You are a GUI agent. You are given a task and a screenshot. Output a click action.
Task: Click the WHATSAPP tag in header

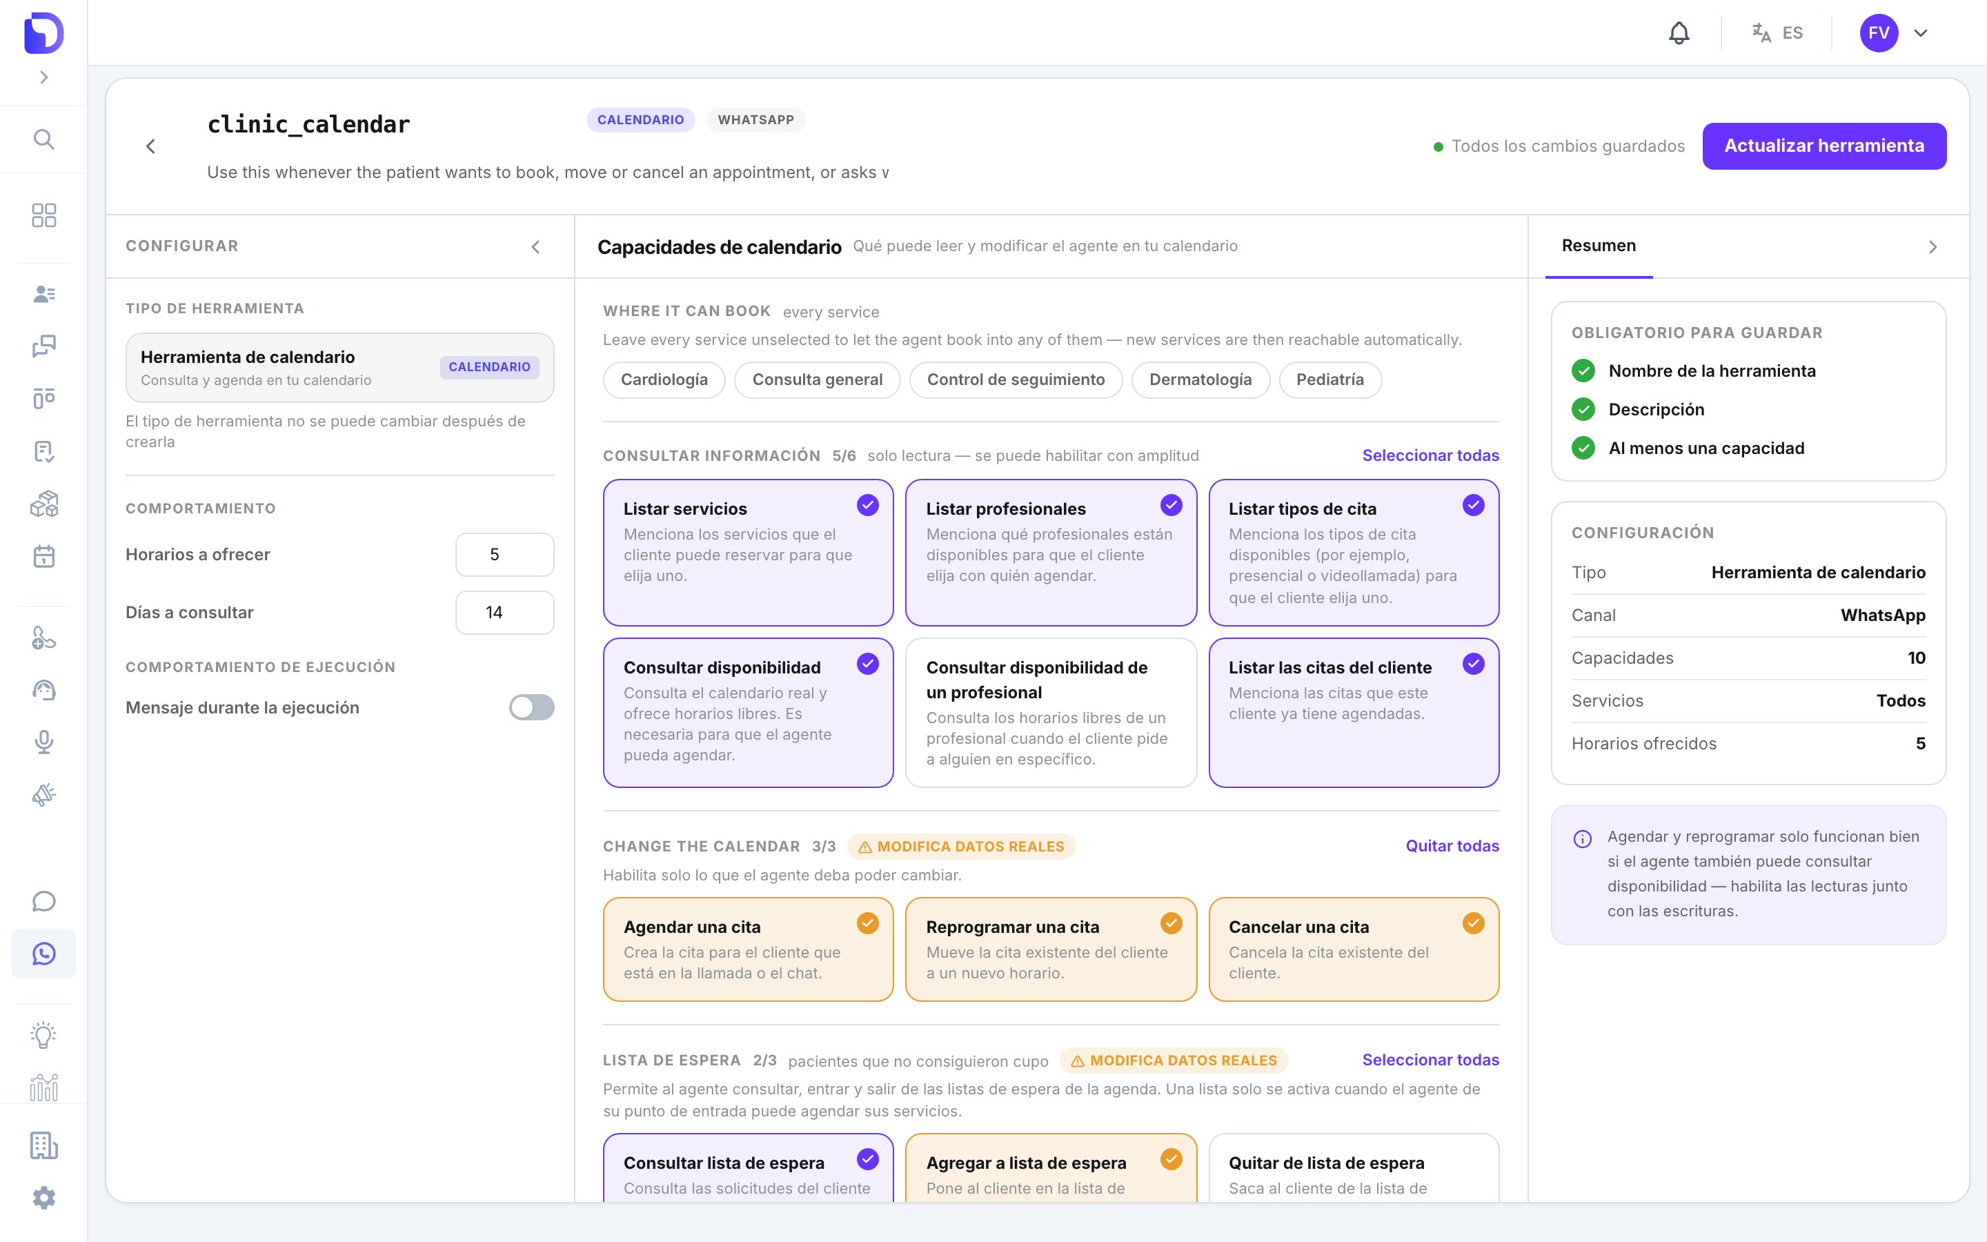coord(755,120)
